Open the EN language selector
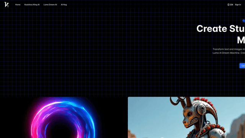The width and height of the screenshot is (245, 138). click(x=230, y=5)
